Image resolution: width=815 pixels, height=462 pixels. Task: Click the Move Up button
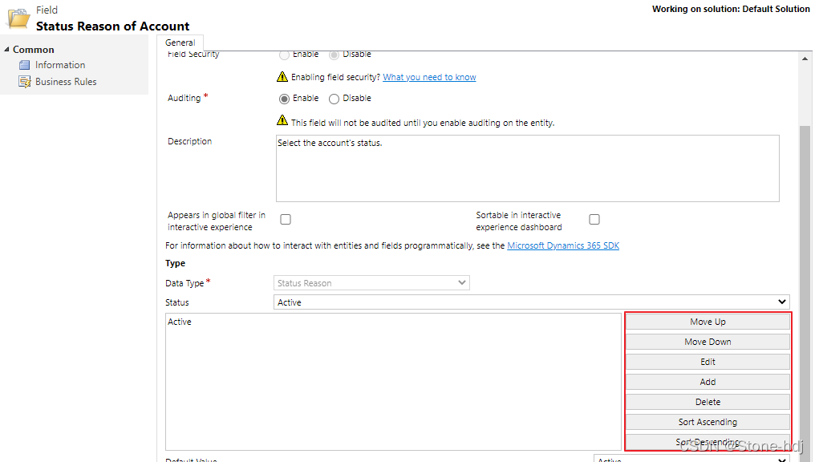tap(708, 321)
